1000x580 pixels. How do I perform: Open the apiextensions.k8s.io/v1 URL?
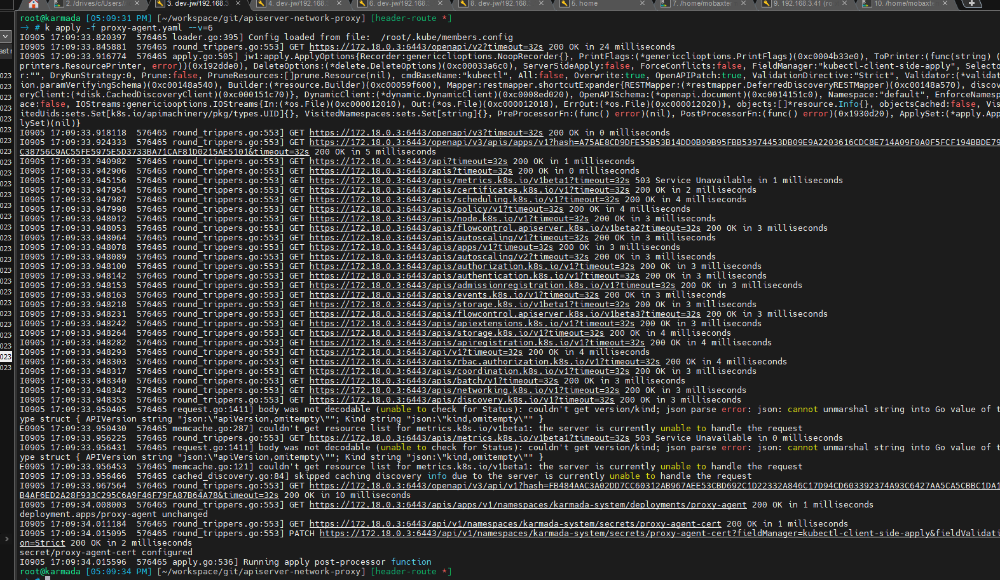click(x=472, y=323)
